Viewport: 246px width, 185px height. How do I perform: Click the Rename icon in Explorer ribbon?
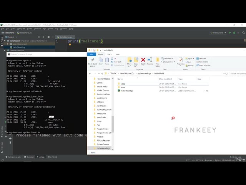point(150,61)
